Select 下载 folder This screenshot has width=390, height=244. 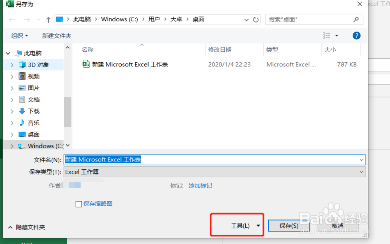click(34, 111)
